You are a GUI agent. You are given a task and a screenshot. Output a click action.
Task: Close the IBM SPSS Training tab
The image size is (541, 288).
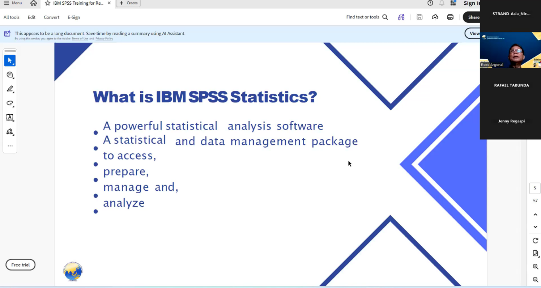pos(109,3)
